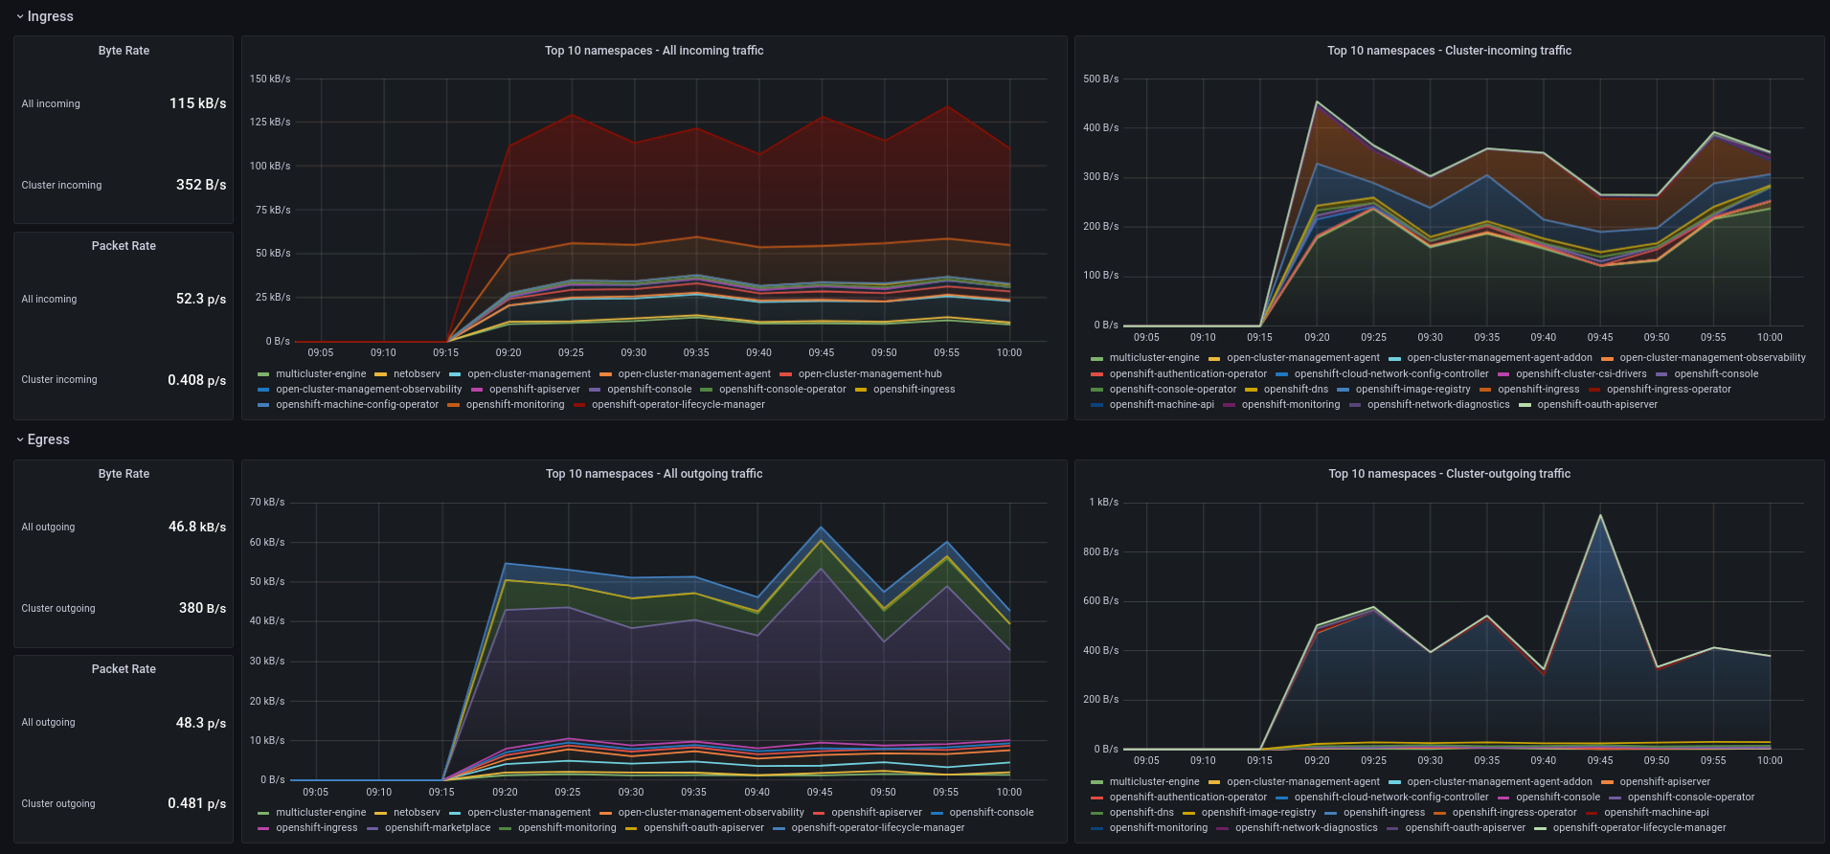Click the openshift-console color swatch in the Cluster-outgoing legend

1503,798
